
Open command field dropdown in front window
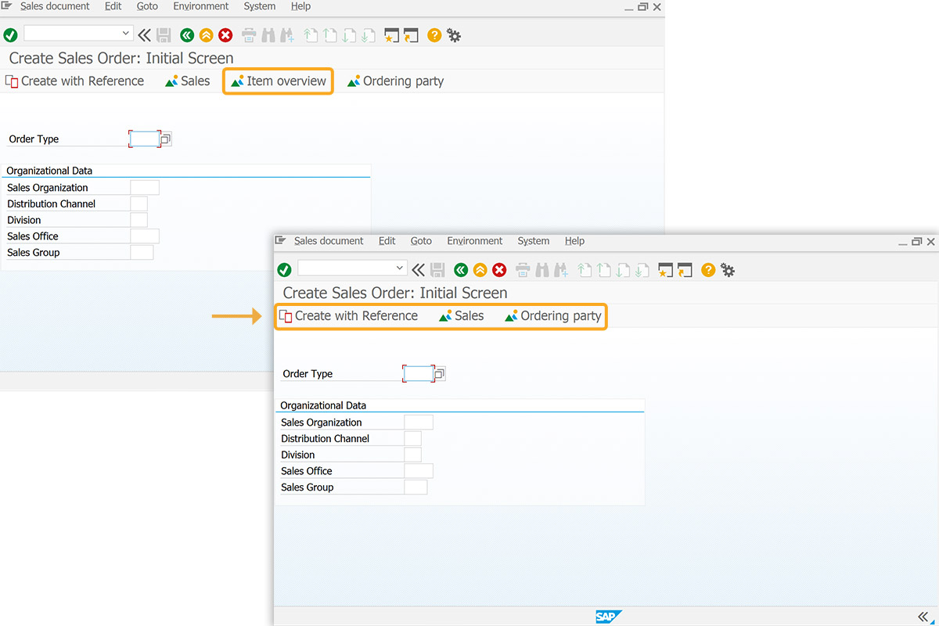(400, 268)
